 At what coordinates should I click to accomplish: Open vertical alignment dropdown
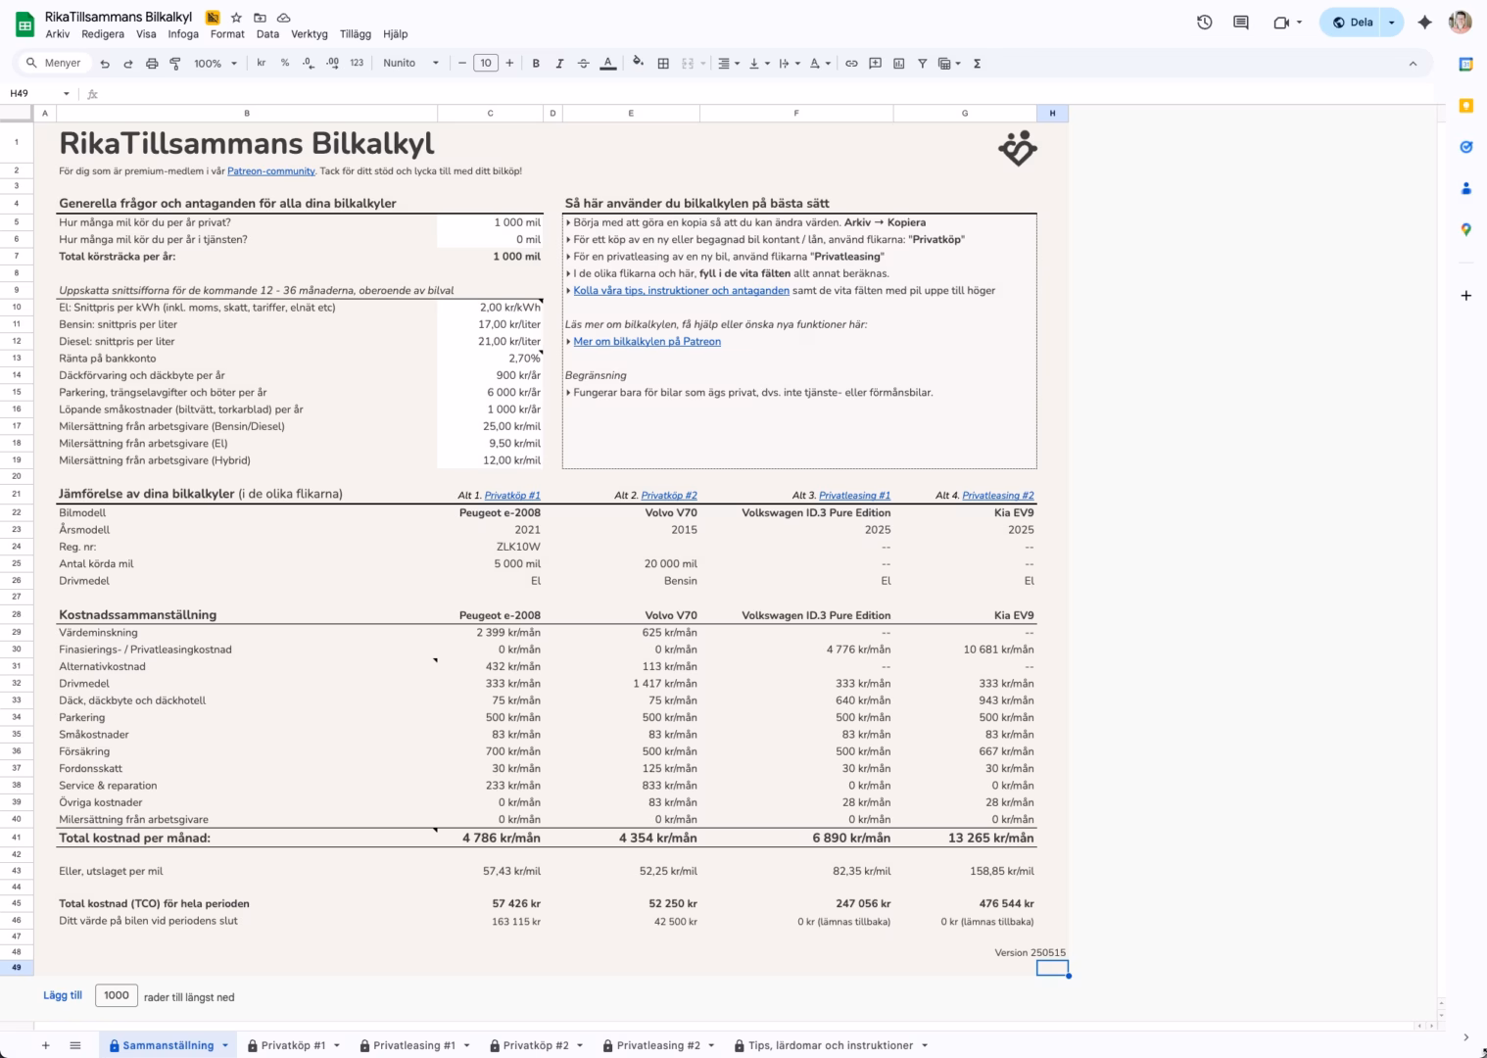tap(759, 63)
